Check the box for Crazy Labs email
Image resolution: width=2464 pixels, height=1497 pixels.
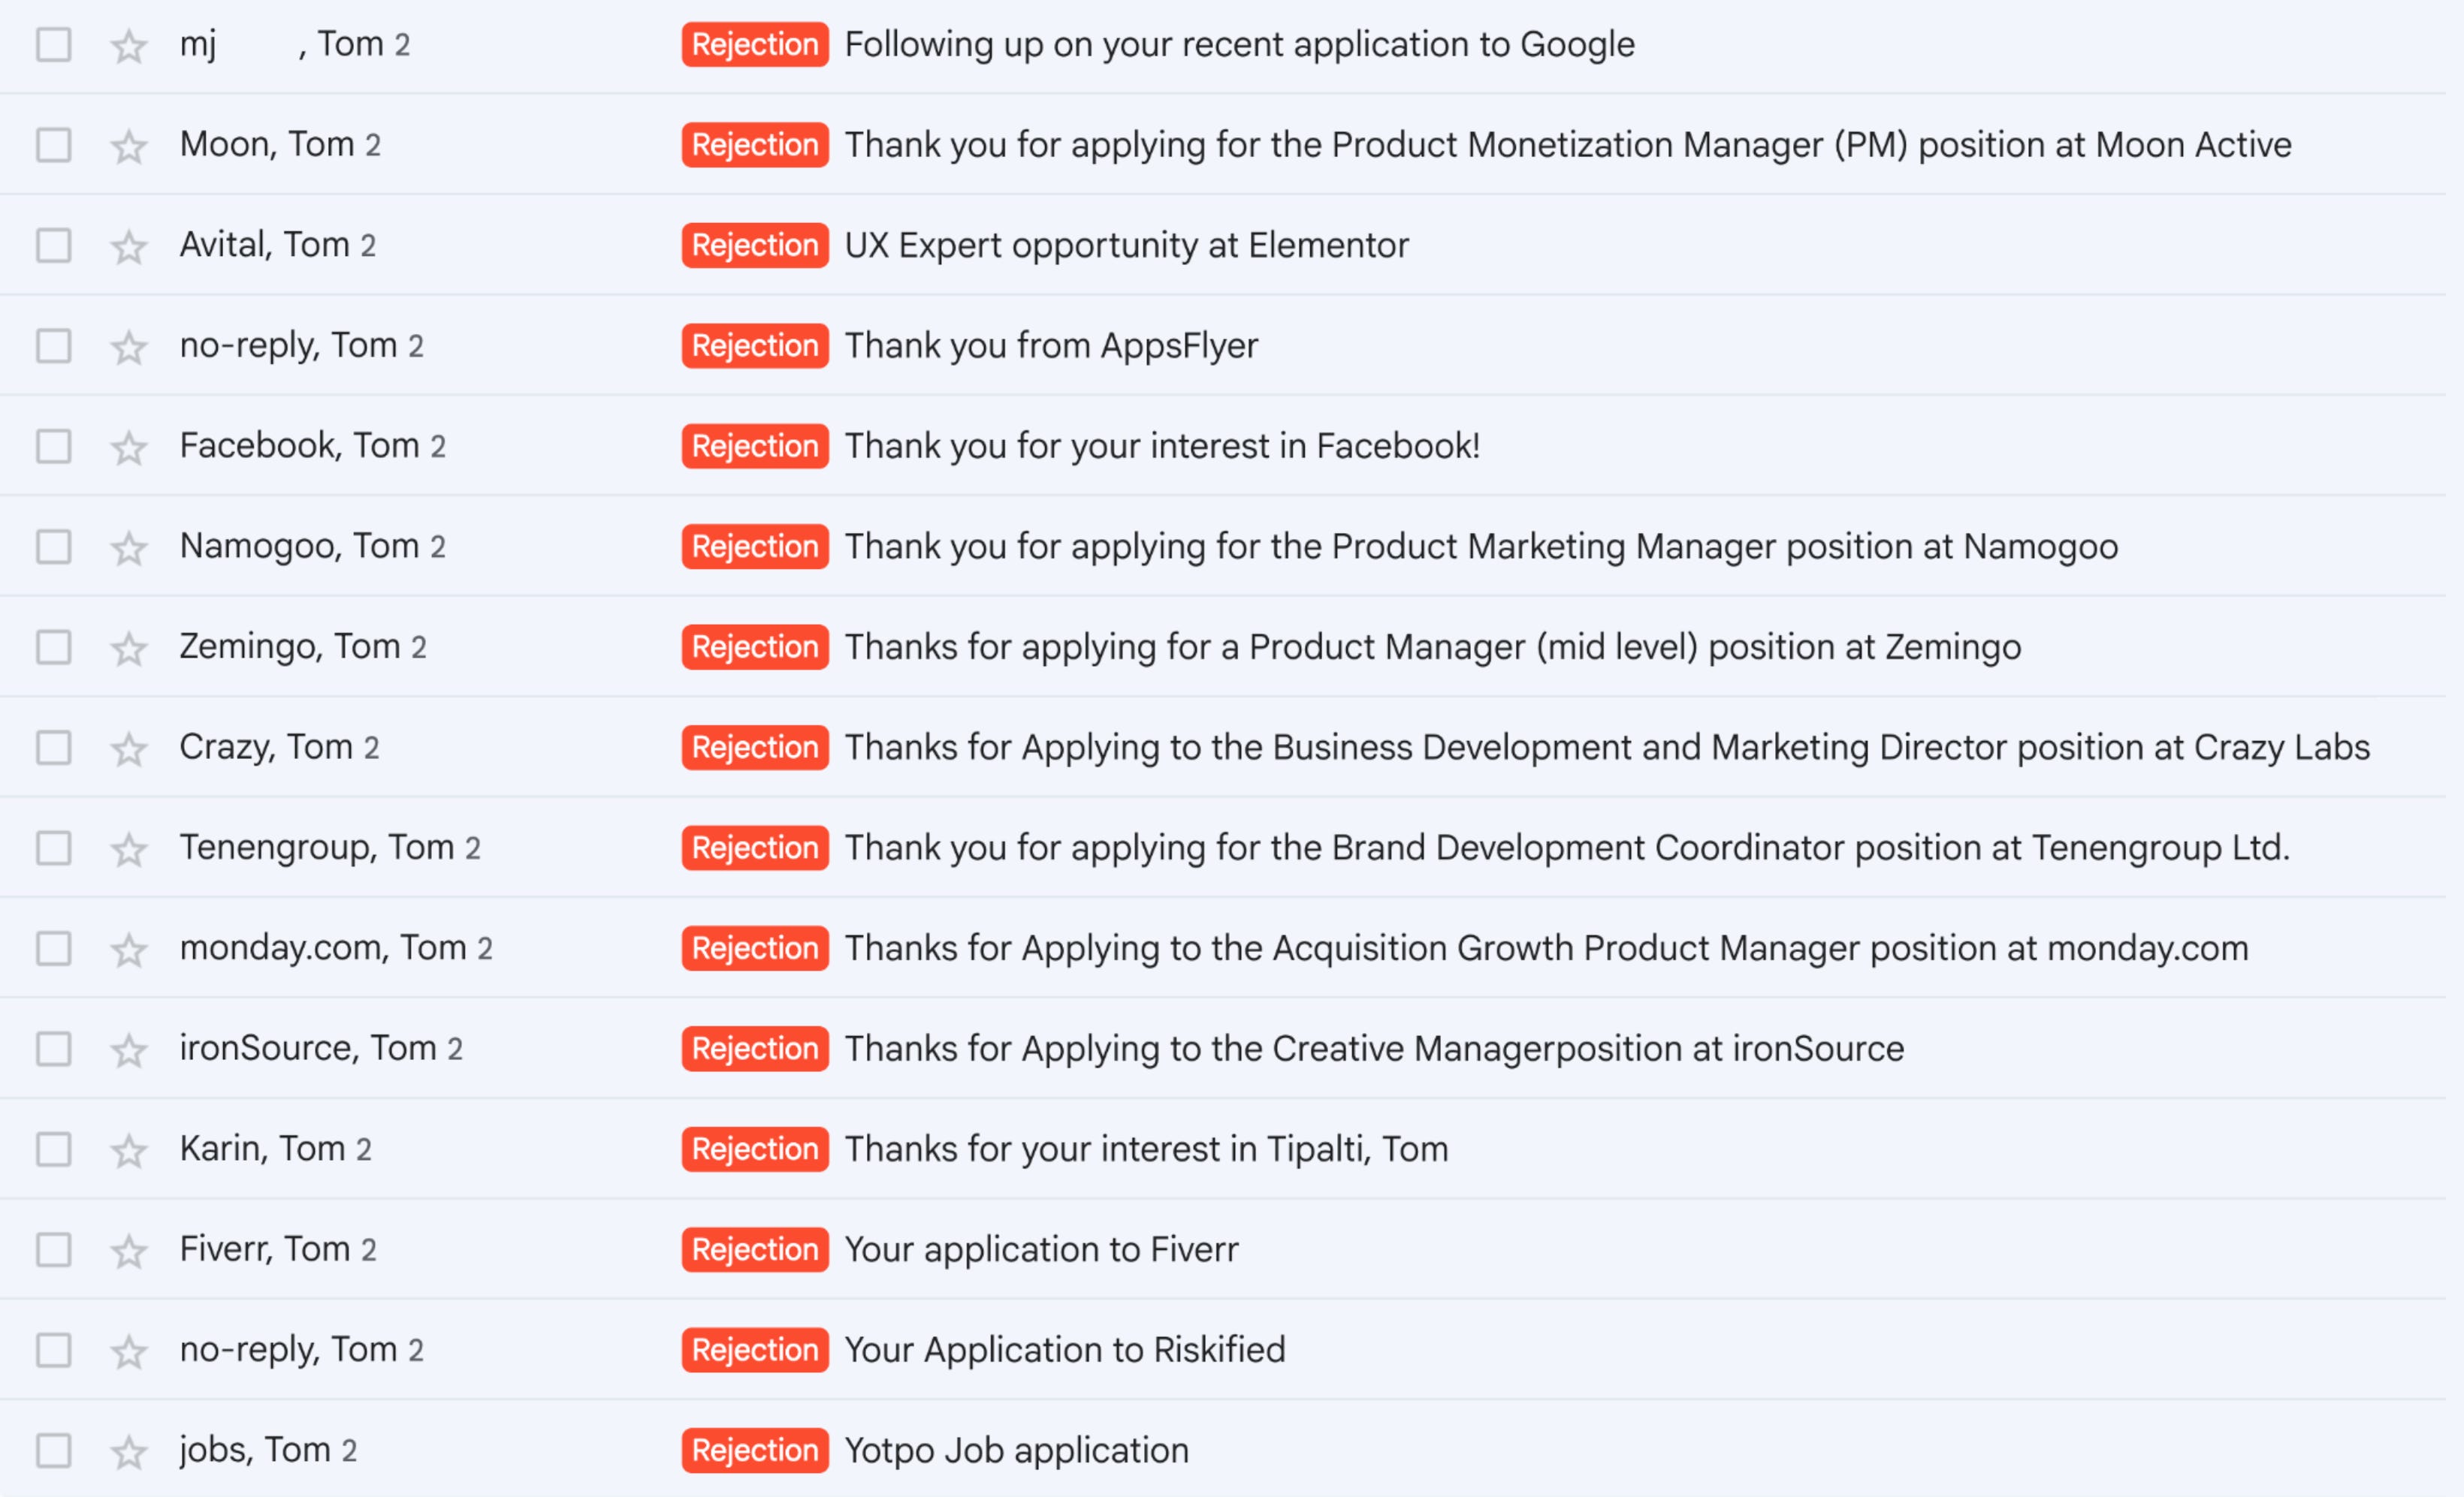pos(54,748)
